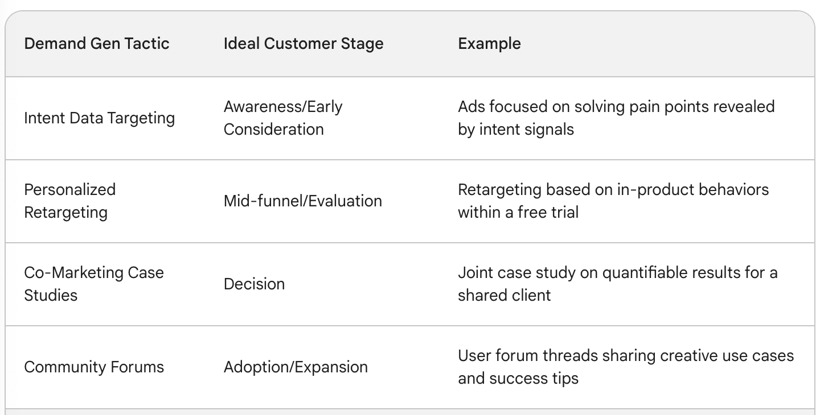The width and height of the screenshot is (820, 415).
Task: Click the Demand Gen Tactic column header
Action: pyautogui.click(x=97, y=44)
